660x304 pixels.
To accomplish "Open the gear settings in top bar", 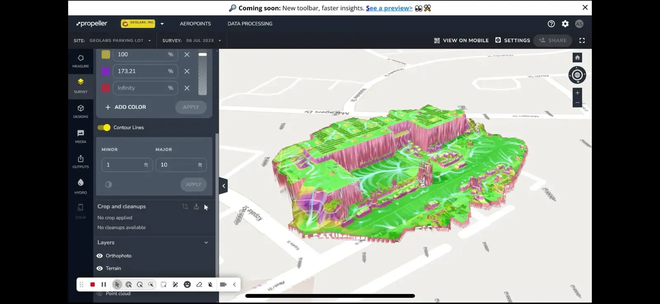I will [565, 24].
